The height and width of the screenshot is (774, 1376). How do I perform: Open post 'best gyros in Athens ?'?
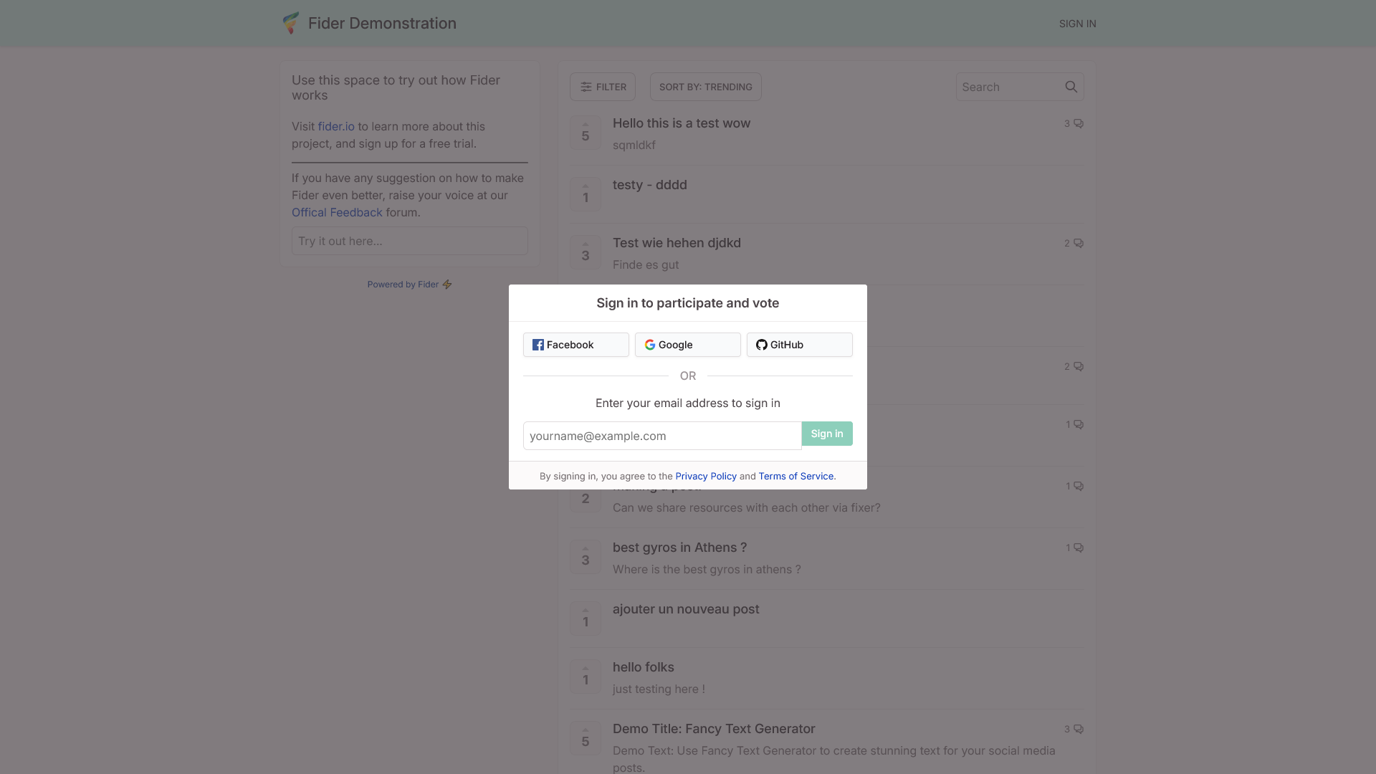[x=679, y=548]
